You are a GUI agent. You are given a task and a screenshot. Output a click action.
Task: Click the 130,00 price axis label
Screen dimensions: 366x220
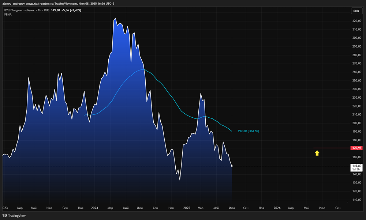point(356,183)
